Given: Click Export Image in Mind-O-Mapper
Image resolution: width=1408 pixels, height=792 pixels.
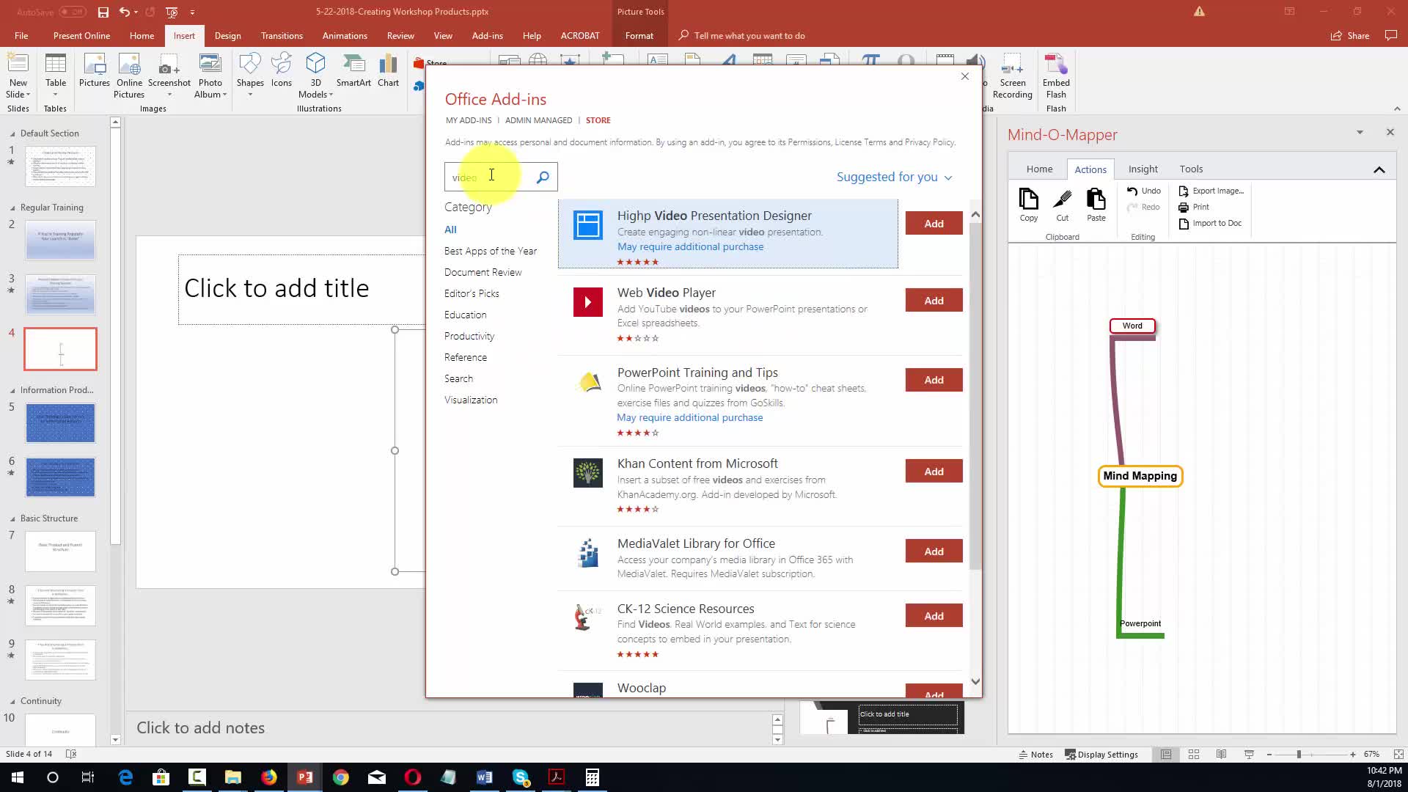Looking at the screenshot, I should pos(1211,191).
